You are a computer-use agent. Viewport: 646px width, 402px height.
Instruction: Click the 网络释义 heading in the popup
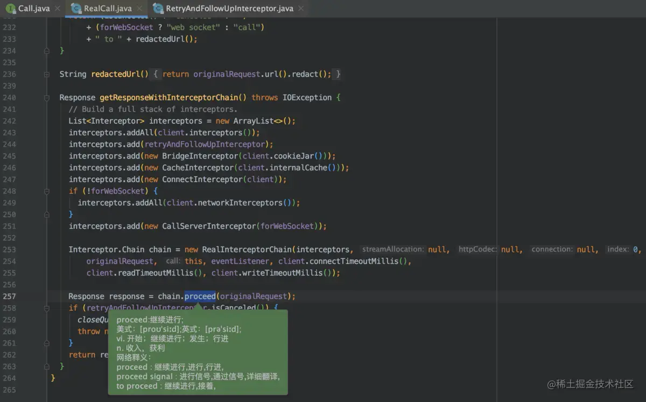point(134,357)
